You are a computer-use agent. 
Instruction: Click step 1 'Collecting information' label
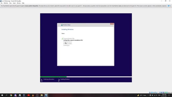coord(49,79)
